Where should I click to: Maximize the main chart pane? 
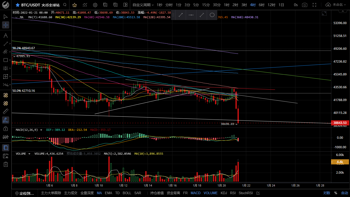point(324,14)
